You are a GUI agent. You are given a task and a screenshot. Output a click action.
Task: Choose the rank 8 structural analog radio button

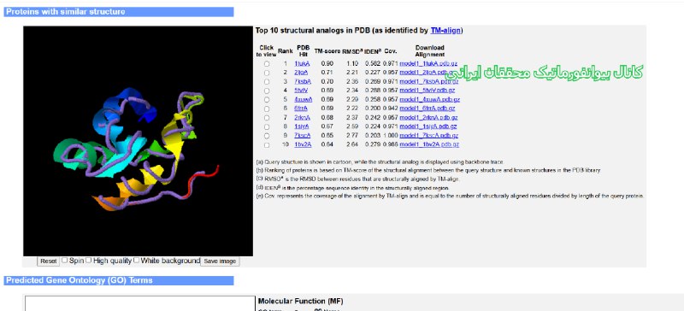point(266,126)
